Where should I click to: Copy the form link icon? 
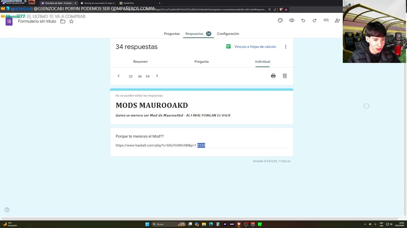pyautogui.click(x=326, y=20)
